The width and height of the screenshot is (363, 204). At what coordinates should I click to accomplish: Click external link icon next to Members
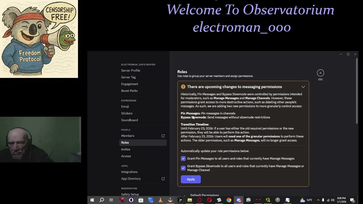(163, 136)
